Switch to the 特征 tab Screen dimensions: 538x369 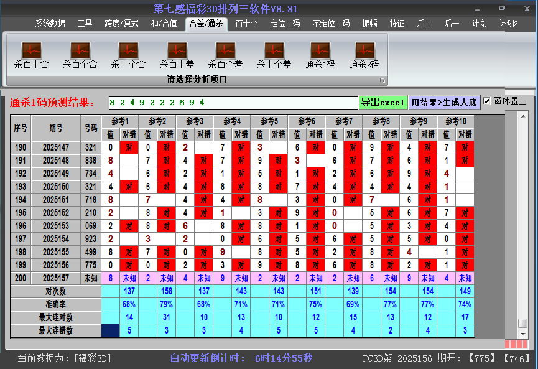click(x=397, y=24)
